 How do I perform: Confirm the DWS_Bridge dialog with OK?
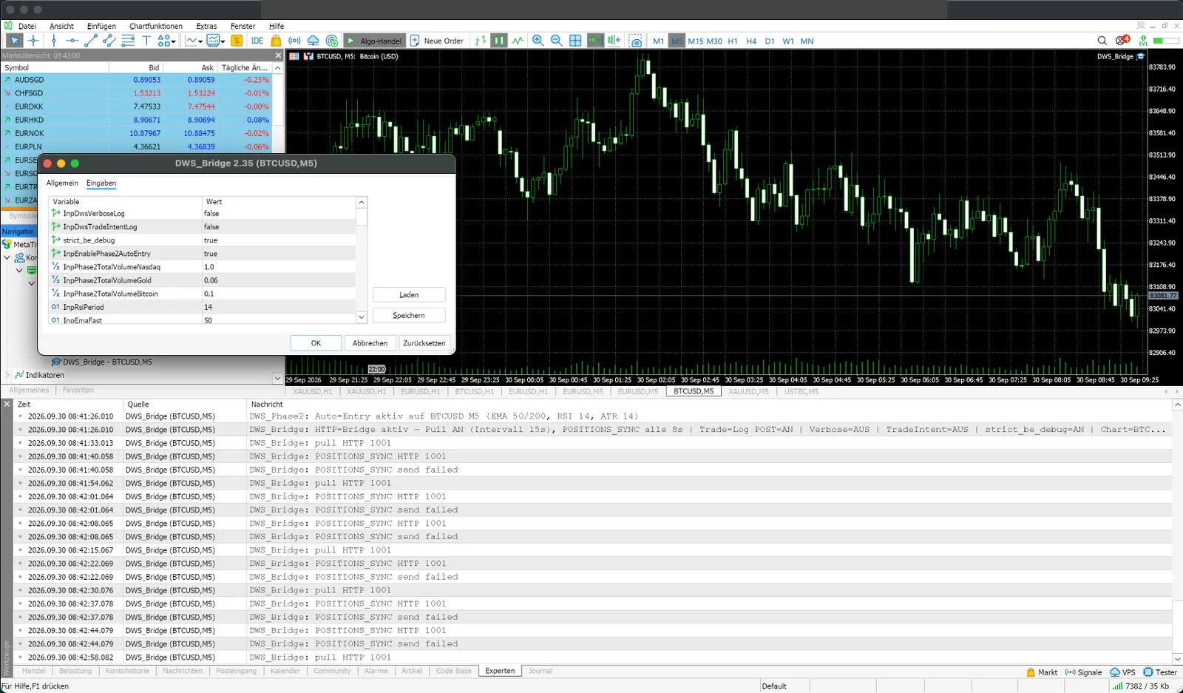point(316,343)
